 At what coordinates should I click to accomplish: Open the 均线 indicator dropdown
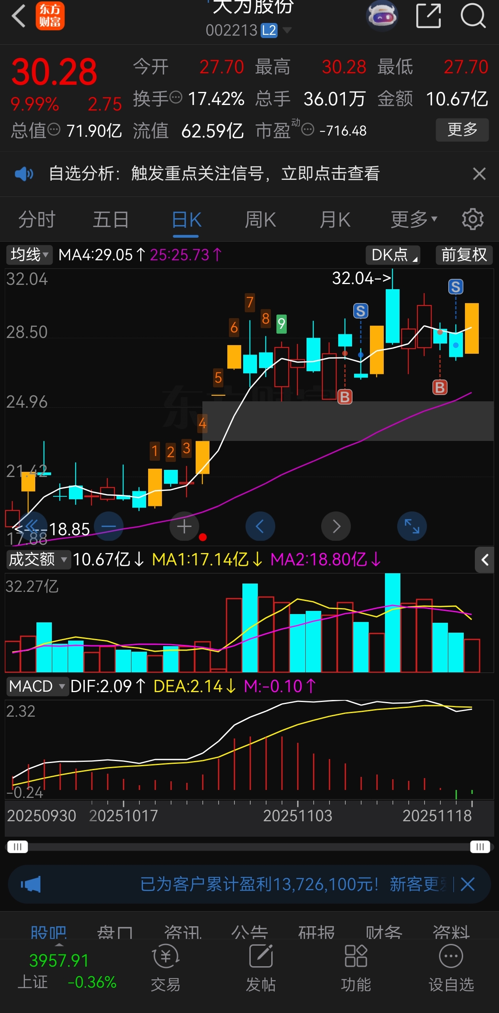click(29, 255)
